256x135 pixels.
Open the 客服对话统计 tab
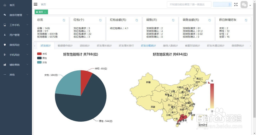192,46
